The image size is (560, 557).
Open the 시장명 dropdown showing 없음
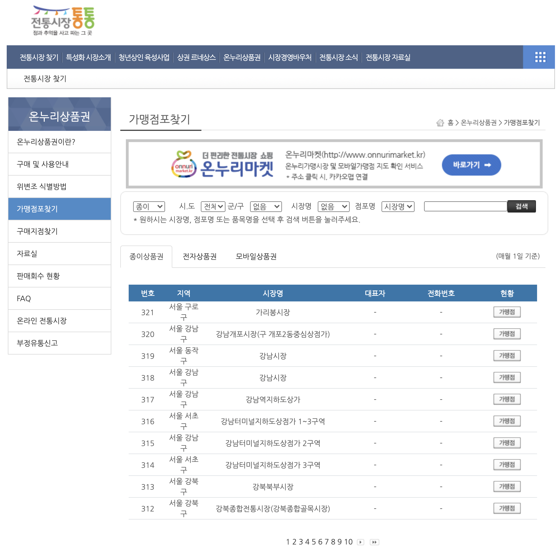[x=333, y=206]
